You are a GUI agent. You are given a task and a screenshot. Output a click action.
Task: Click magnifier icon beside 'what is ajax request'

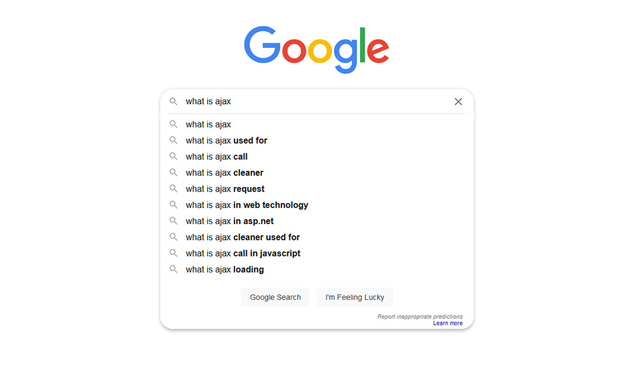coord(173,189)
